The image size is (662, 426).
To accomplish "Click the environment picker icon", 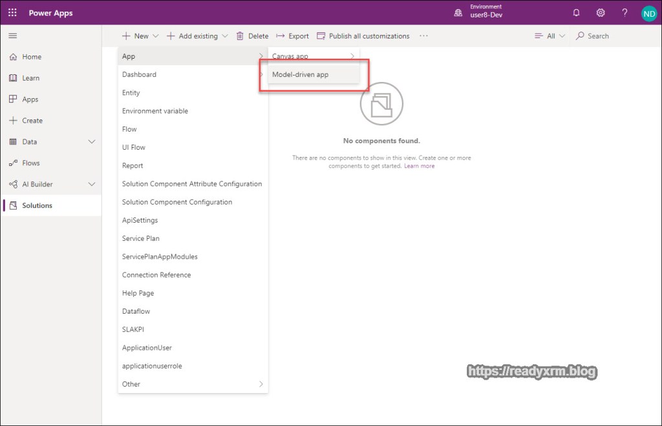I will [x=458, y=13].
